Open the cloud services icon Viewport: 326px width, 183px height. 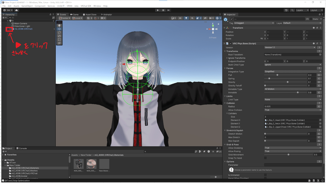[x=16, y=10]
